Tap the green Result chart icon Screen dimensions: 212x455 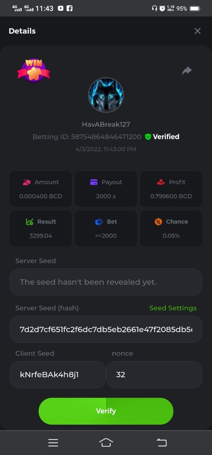(30, 221)
